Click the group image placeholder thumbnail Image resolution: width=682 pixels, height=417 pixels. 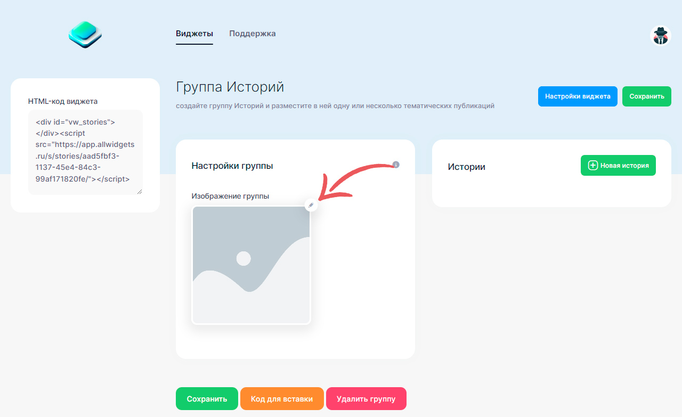[251, 265]
